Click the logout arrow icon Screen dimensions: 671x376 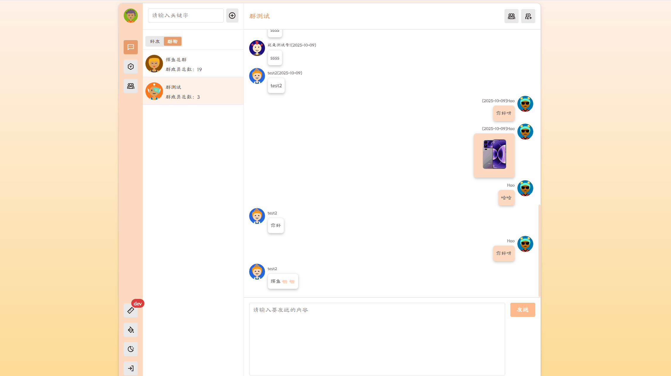[x=131, y=368]
